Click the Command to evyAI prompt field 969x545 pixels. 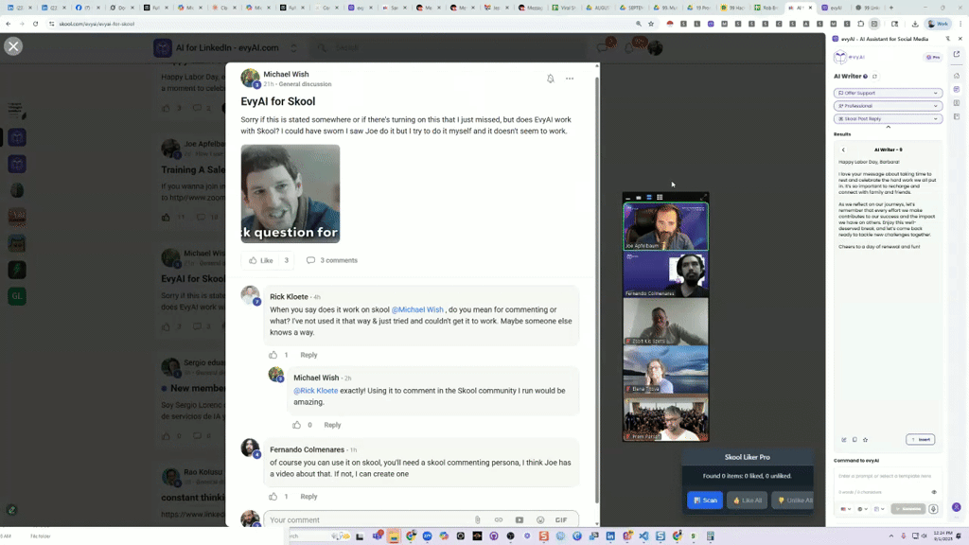tap(887, 477)
